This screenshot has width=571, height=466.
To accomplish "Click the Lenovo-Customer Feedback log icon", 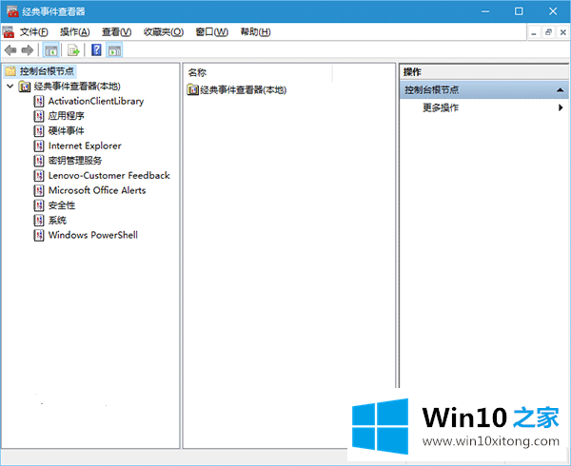I will 39,176.
